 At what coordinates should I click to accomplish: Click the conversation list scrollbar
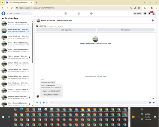click(32, 43)
